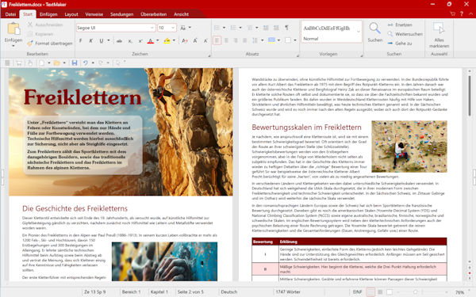The height and width of the screenshot is (297, 476).
Task: Click the Suchen magnifier button
Action: [375, 32]
